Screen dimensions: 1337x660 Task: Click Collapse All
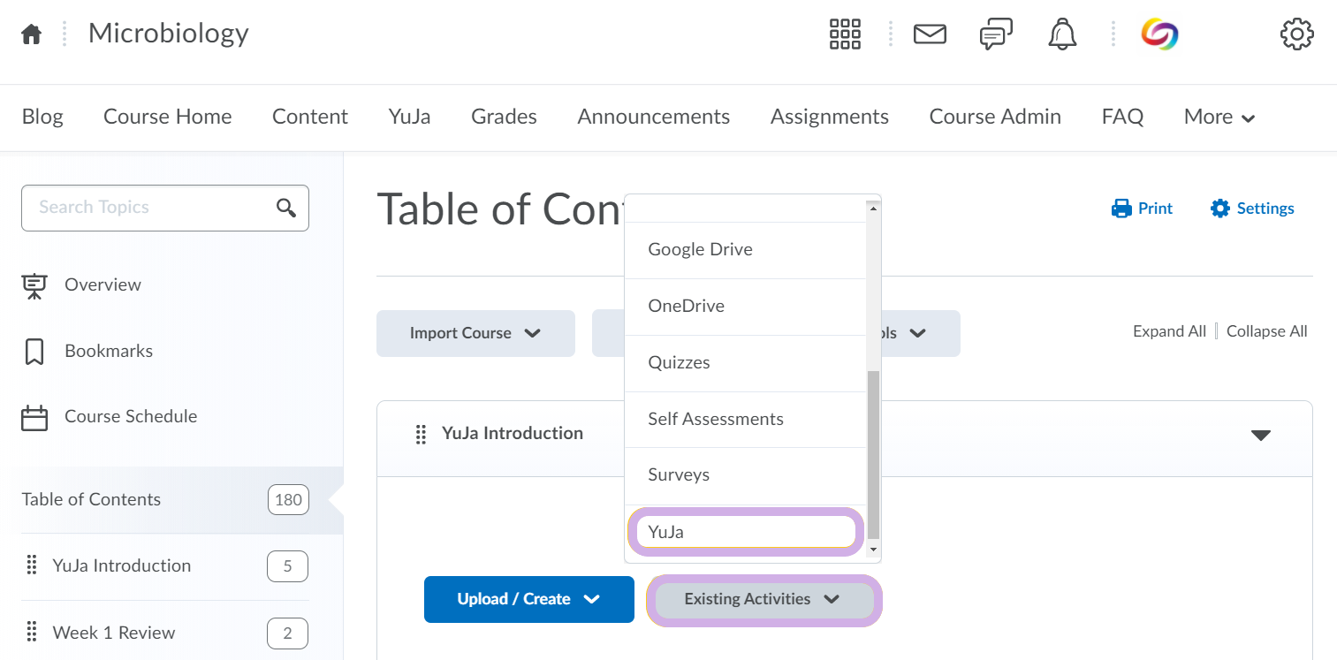pyautogui.click(x=1267, y=332)
